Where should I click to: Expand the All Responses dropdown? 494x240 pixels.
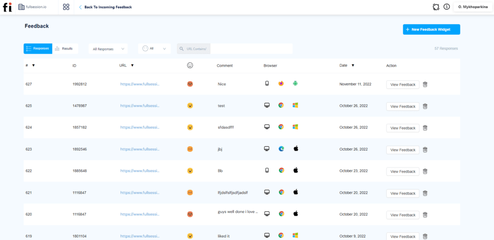[x=108, y=49]
